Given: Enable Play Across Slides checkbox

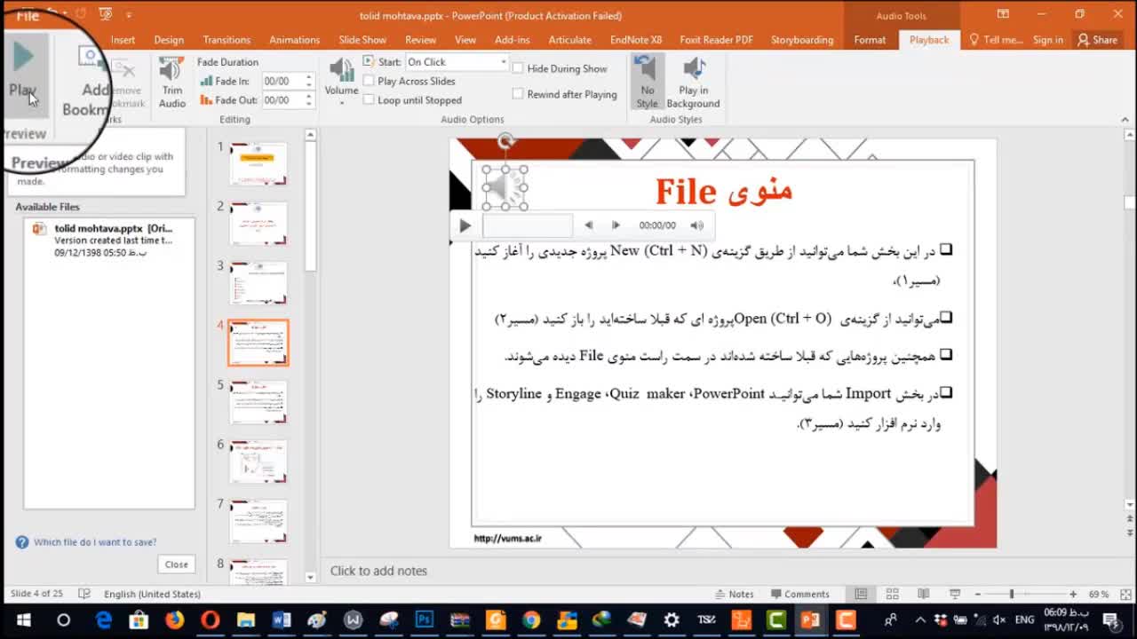Looking at the screenshot, I should (369, 81).
